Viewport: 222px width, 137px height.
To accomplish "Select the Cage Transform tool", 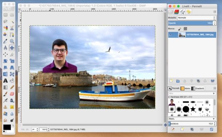I will tap(12, 74).
